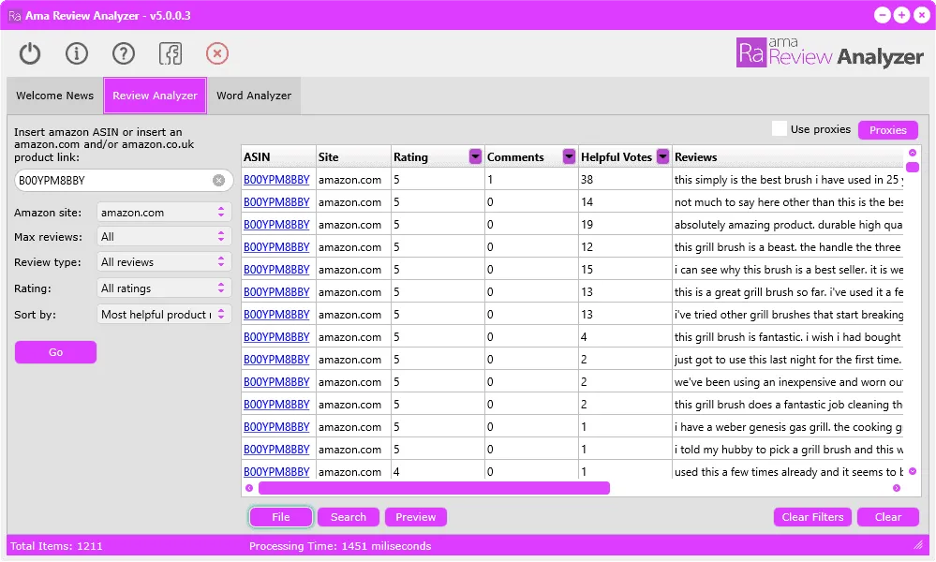The height and width of the screenshot is (562, 936).
Task: Click the ASIN column header
Action: pyautogui.click(x=278, y=157)
